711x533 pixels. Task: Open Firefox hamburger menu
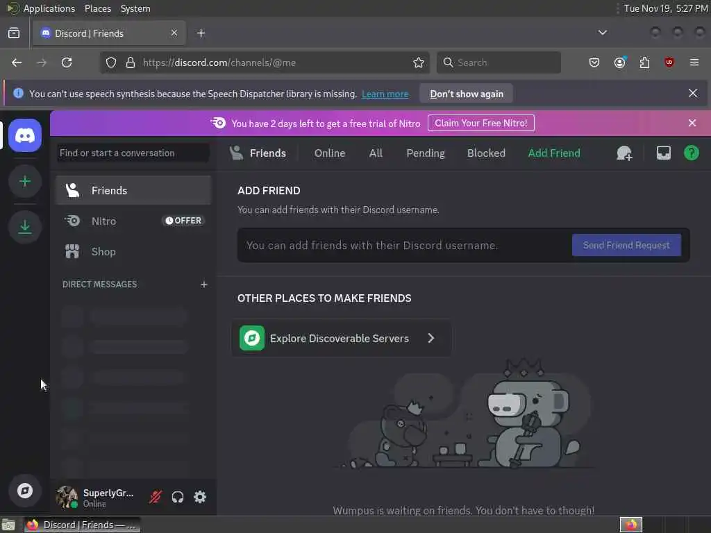click(694, 62)
